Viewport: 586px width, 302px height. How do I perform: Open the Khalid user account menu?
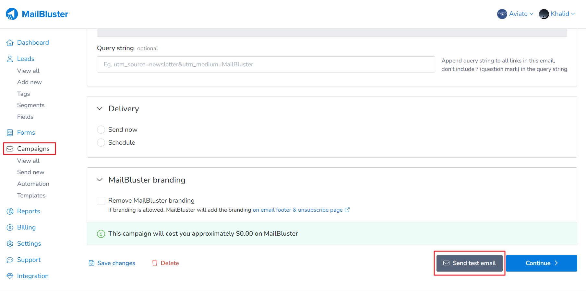tap(557, 14)
